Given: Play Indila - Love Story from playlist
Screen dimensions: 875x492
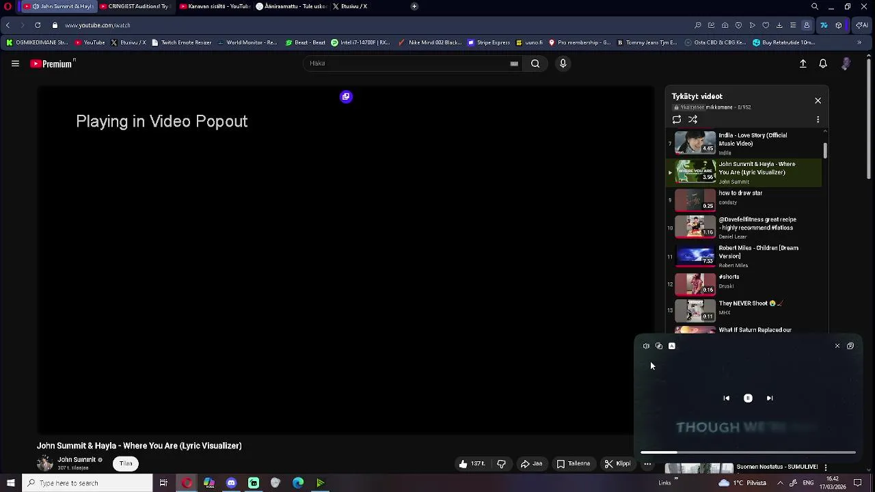Looking at the screenshot, I should [745, 143].
